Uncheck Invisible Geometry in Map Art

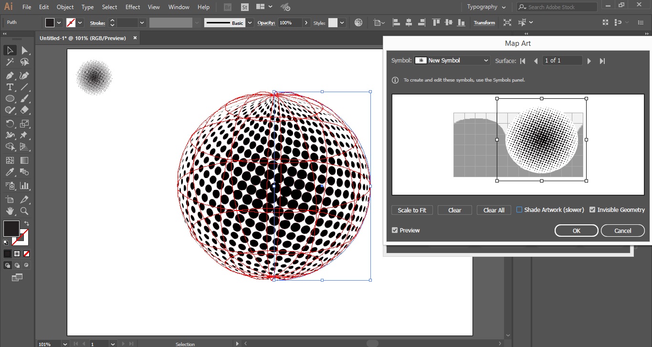[592, 210]
